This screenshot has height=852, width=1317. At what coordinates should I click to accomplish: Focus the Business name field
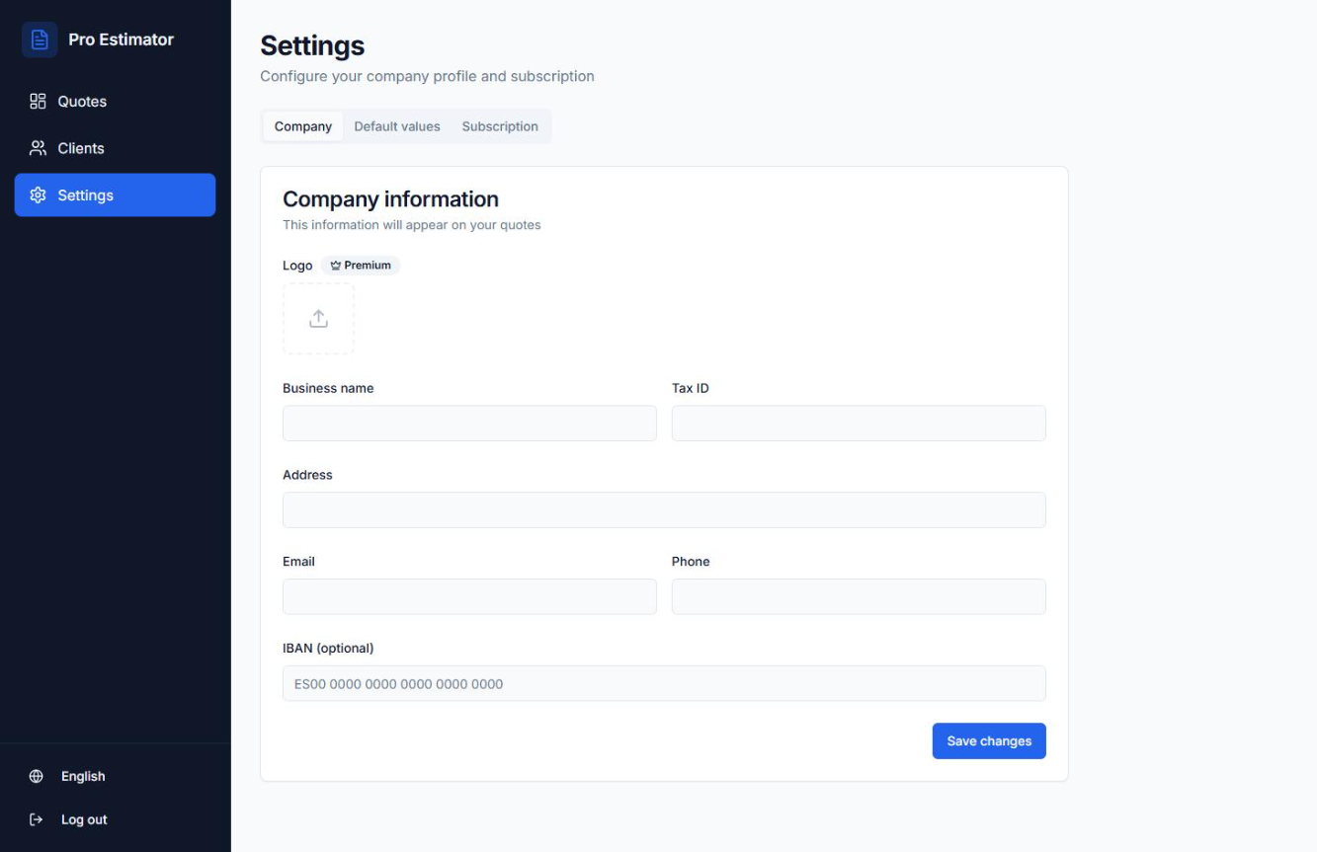click(x=469, y=424)
